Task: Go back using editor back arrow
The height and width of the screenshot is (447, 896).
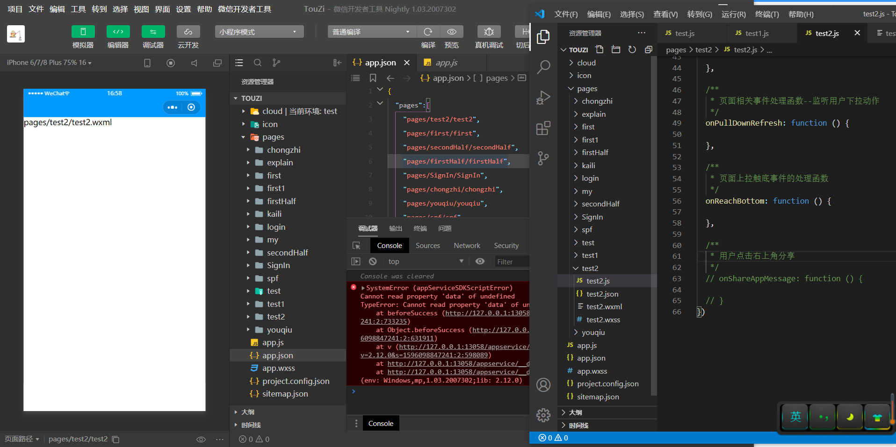Action: pyautogui.click(x=390, y=78)
